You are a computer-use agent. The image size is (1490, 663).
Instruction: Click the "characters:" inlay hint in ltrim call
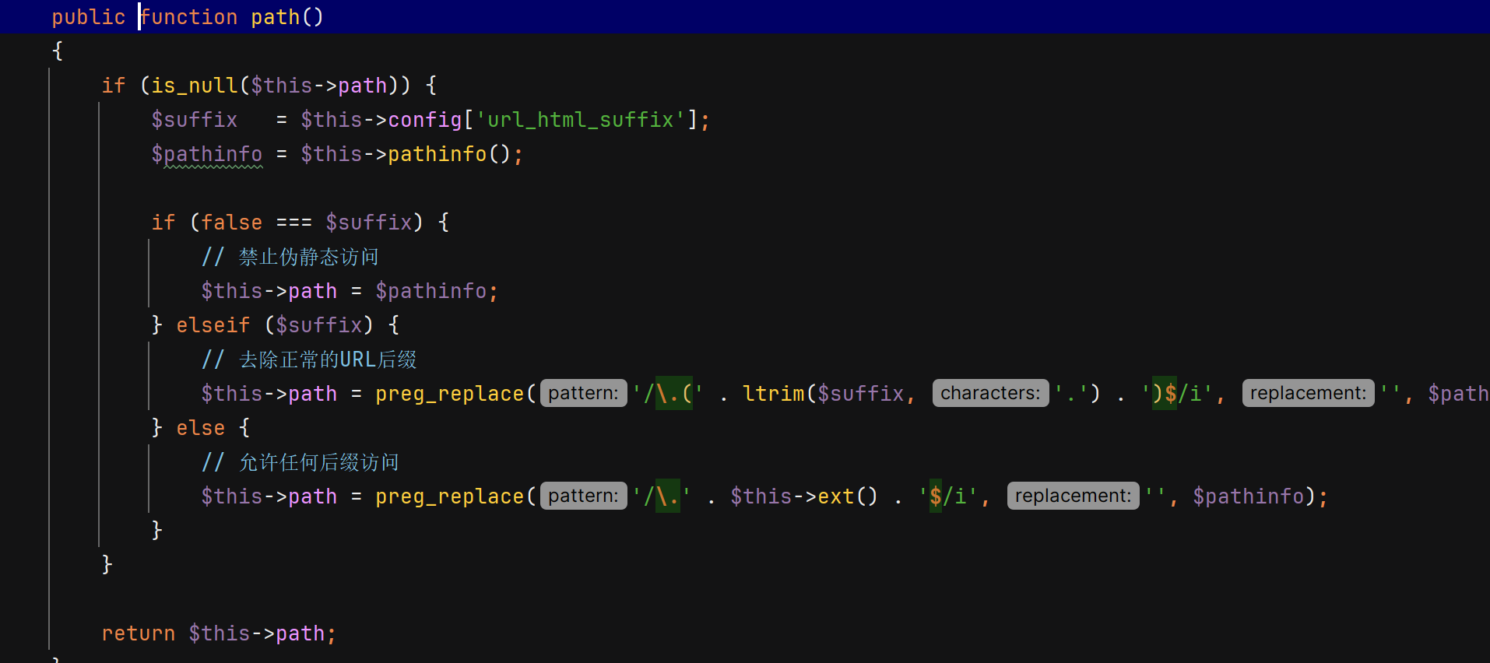tap(990, 394)
